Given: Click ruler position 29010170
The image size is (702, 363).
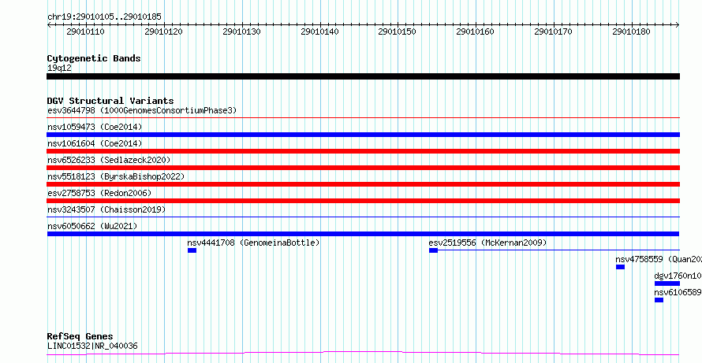Looking at the screenshot, I should point(554,31).
